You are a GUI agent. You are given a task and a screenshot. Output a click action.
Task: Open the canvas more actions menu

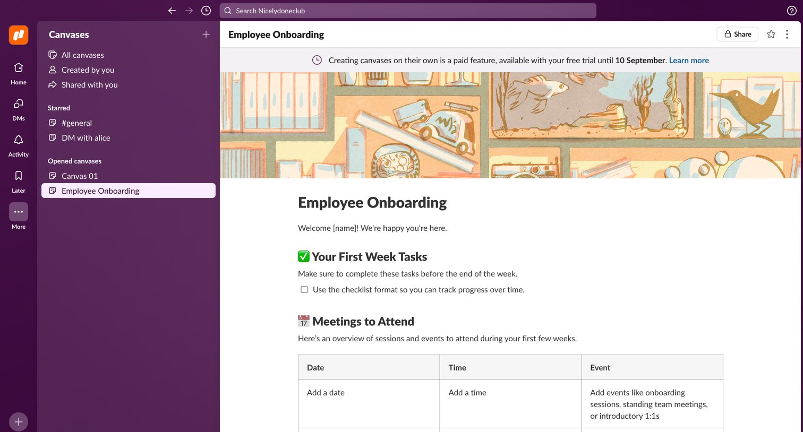787,34
